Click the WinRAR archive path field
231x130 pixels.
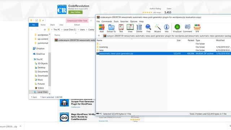tap(167, 36)
